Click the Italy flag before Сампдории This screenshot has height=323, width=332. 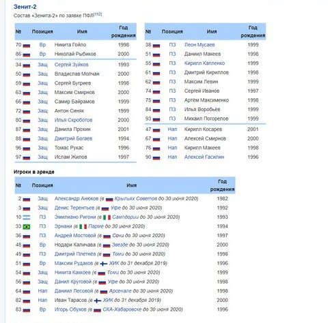(x=107, y=217)
